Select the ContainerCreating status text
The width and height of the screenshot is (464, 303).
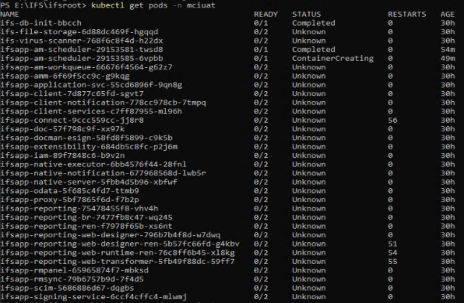click(x=333, y=58)
